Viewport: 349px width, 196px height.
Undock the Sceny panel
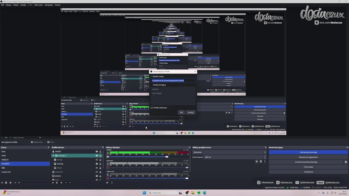[x=49, y=147]
